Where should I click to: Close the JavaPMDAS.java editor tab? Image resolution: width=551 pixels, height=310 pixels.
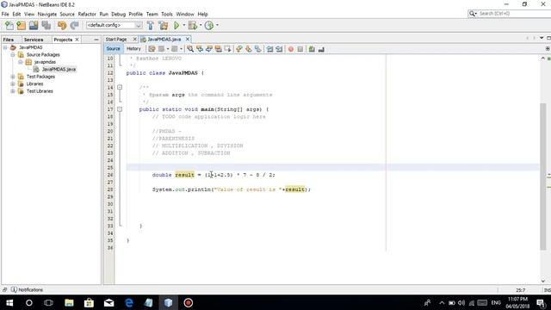(188, 39)
